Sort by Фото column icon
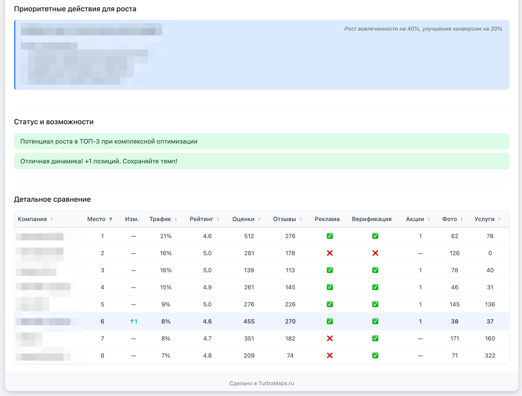This screenshot has height=396, width=522. pyautogui.click(x=462, y=219)
